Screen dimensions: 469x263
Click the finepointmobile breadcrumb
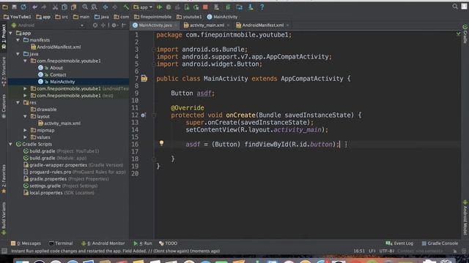(x=152, y=17)
